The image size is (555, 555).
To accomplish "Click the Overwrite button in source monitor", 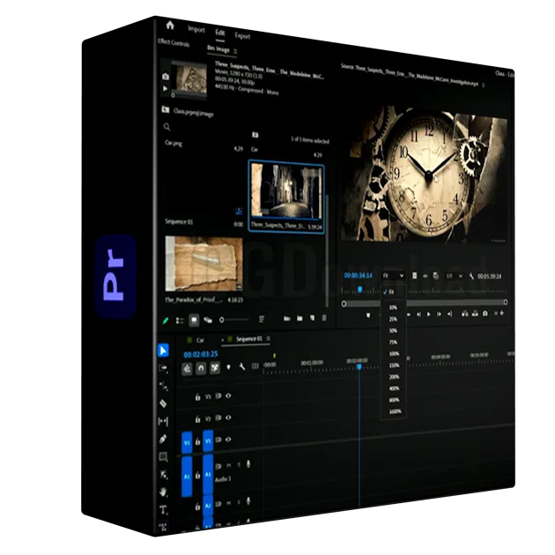I will [475, 314].
